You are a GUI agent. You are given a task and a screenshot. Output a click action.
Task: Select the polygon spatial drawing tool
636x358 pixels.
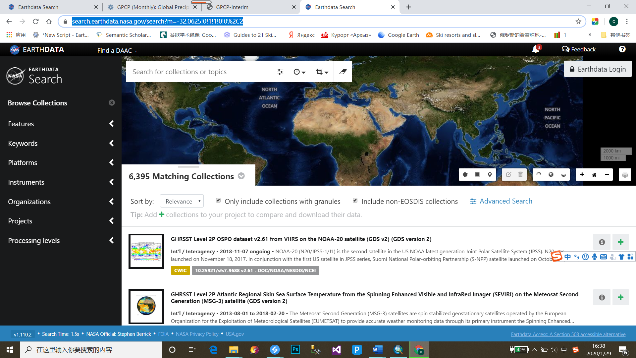465,175
